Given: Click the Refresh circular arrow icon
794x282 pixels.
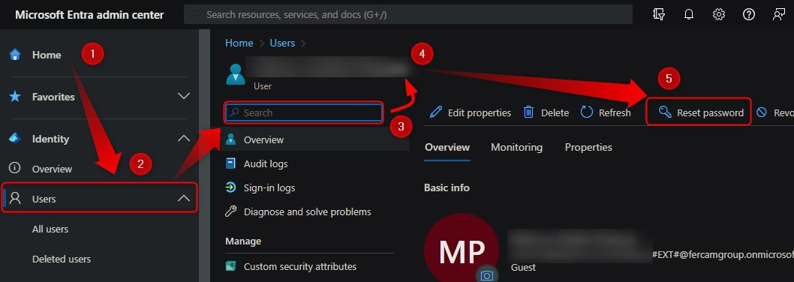Looking at the screenshot, I should pyautogui.click(x=586, y=112).
